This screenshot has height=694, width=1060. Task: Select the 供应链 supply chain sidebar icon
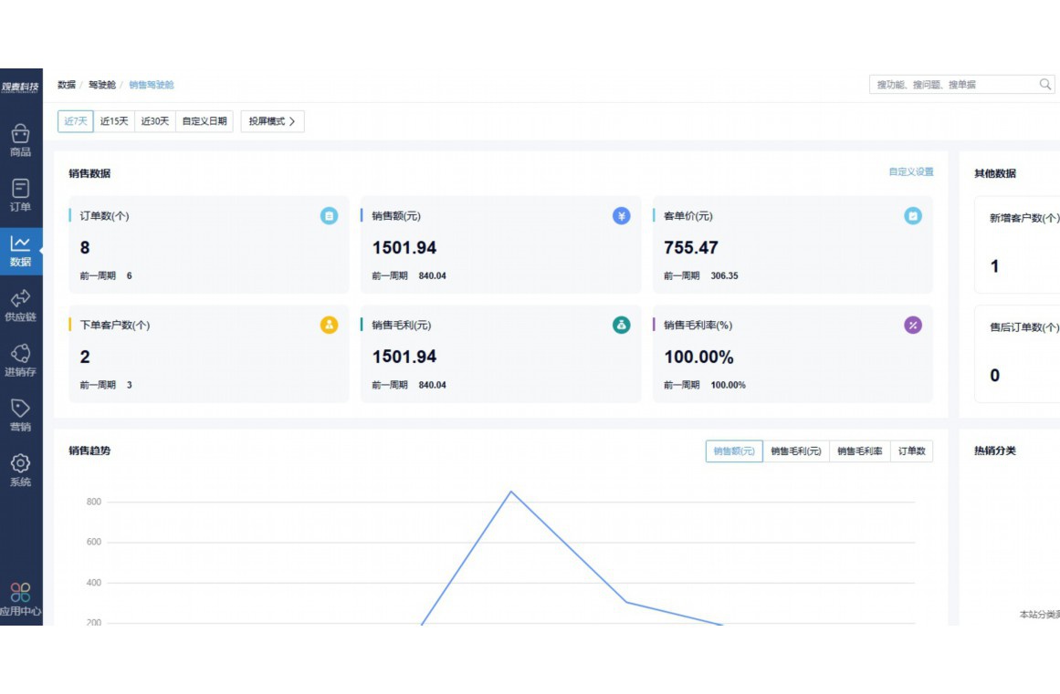pos(20,299)
